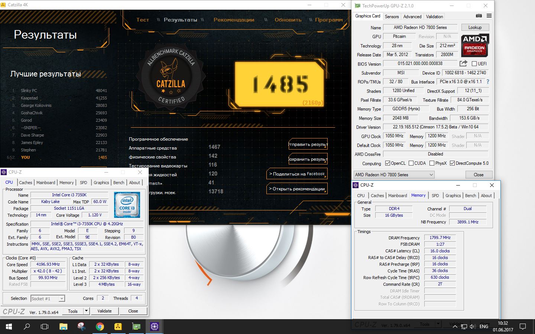This screenshot has width=535, height=334.
Task: Open the Snipping Tool taskbar icon
Action: (81, 327)
